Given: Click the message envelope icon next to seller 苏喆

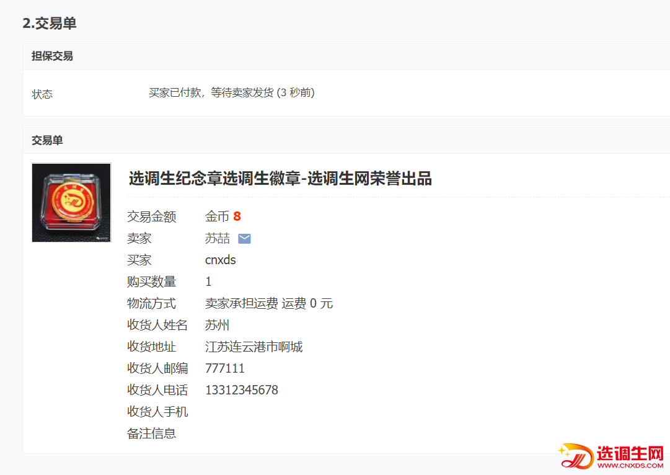Looking at the screenshot, I should pos(244,239).
